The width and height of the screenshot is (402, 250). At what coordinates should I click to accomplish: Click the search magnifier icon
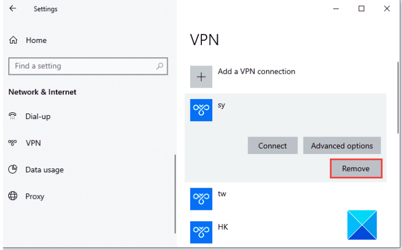point(159,66)
